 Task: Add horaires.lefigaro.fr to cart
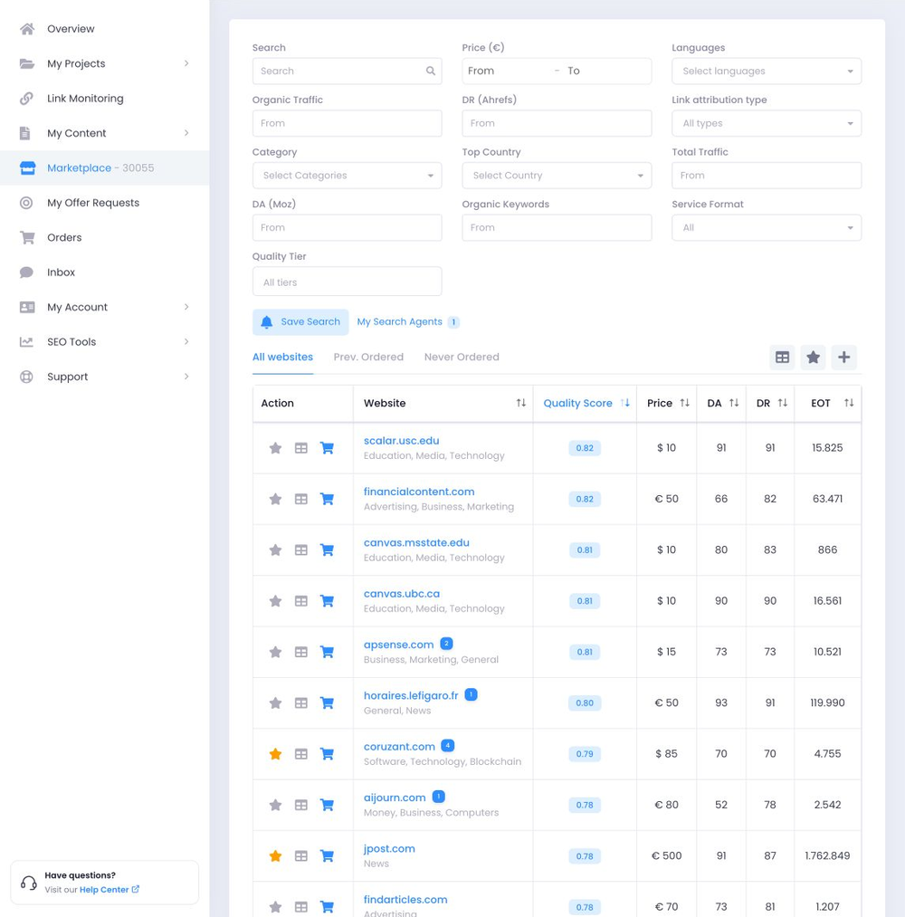(x=328, y=702)
